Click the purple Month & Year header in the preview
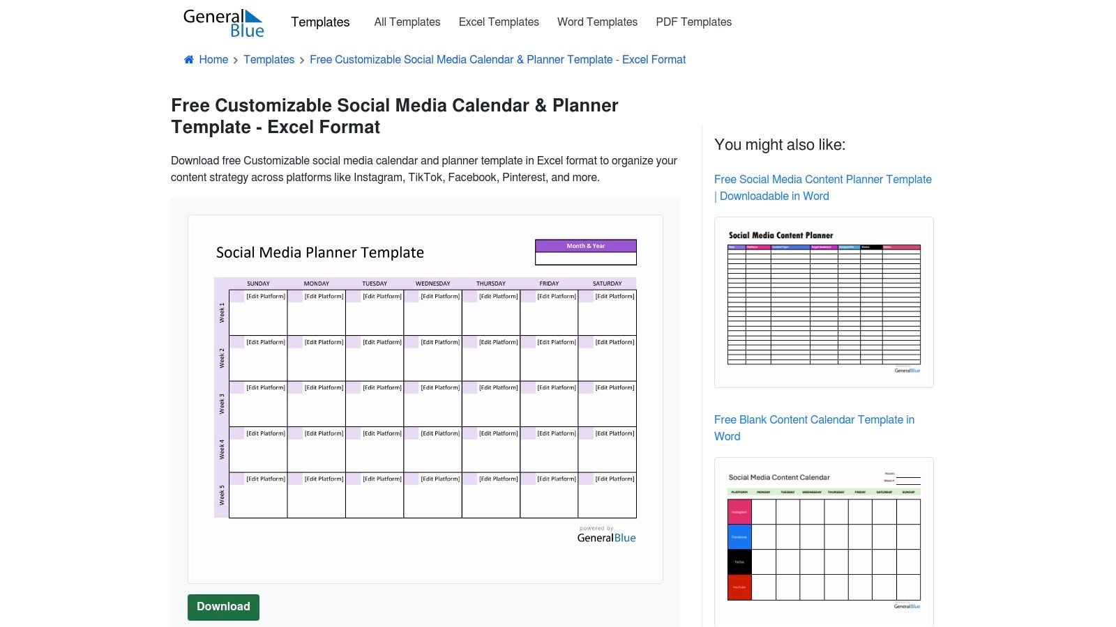1116x627 pixels. click(x=585, y=245)
